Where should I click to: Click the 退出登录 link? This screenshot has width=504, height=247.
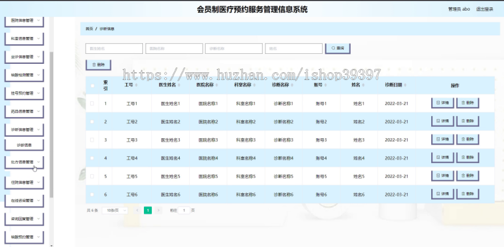(484, 10)
